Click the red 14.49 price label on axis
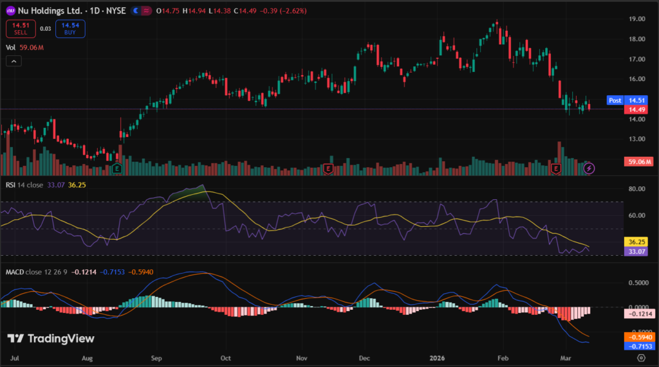This screenshot has height=367, width=659. (x=636, y=109)
